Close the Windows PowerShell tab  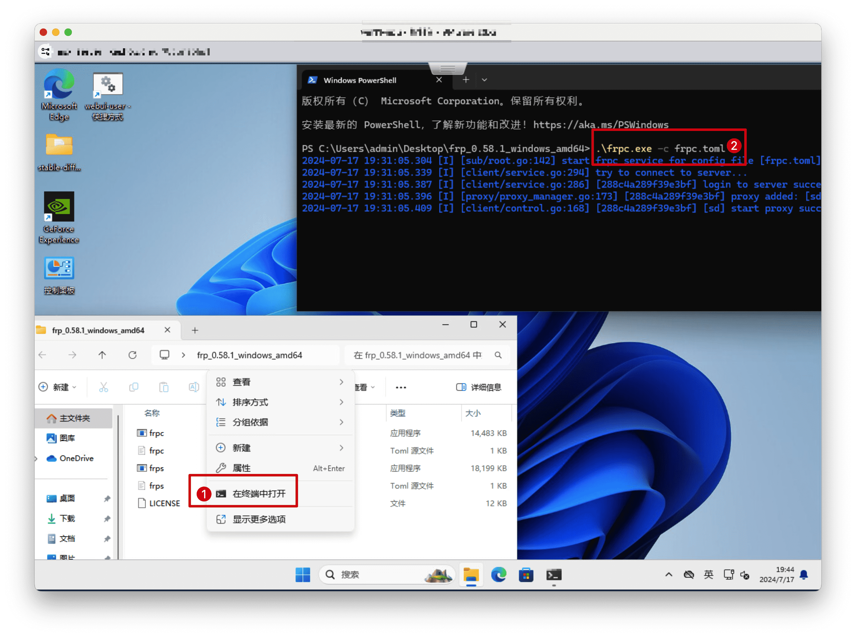[439, 80]
